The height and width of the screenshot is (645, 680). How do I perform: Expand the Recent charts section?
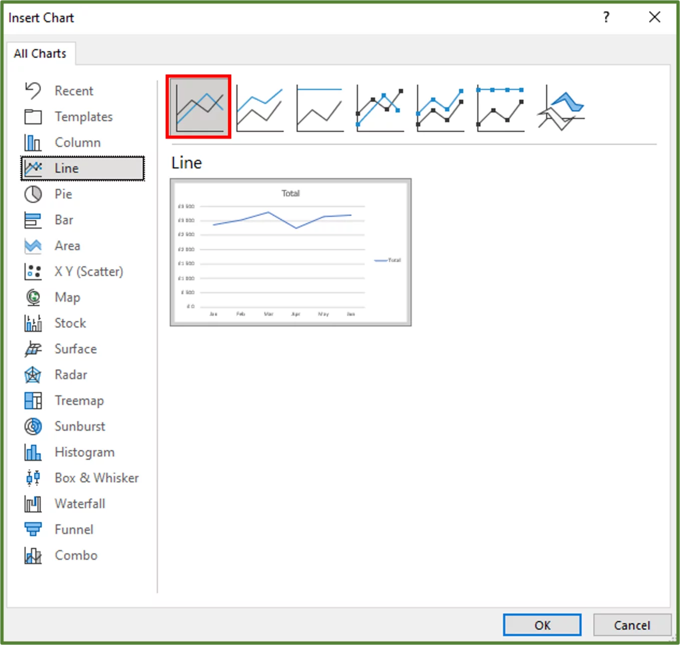tap(74, 91)
